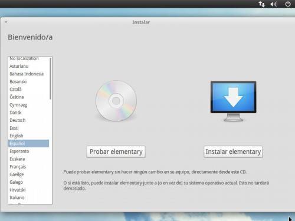Select Cymraeg language
Screen dimensions: 295x221
point(28,105)
